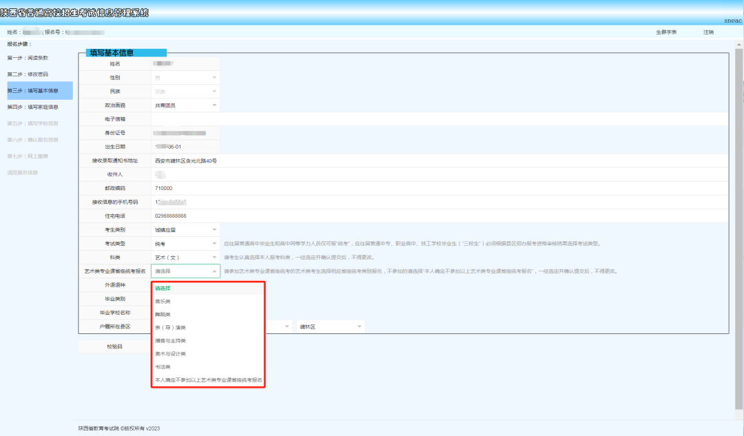The width and height of the screenshot is (744, 436).
Task: Open the 考试类型 dropdown showing 统考
Action: click(x=185, y=243)
